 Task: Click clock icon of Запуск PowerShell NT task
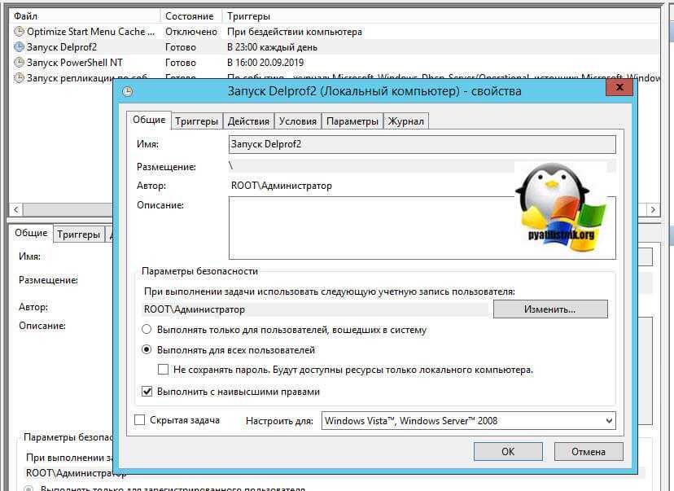pyautogui.click(x=19, y=63)
